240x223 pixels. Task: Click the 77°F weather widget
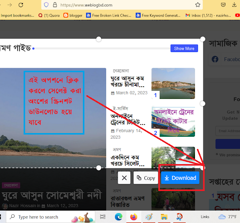[x=228, y=217]
